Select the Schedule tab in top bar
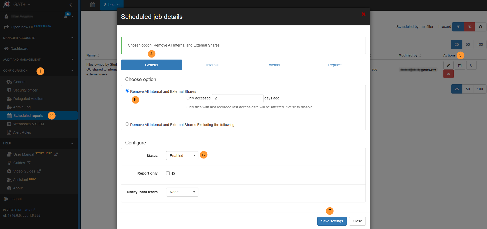 [112, 5]
